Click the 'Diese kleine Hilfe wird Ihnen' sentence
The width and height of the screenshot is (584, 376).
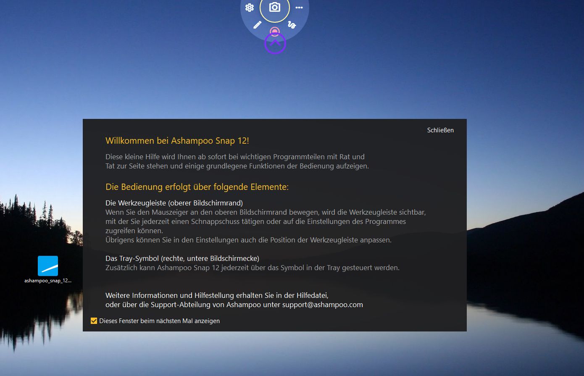click(x=237, y=161)
